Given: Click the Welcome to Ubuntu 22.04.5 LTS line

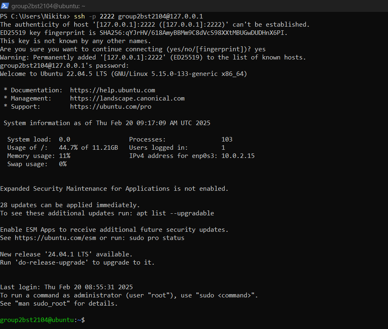Looking at the screenshot, I should (123, 74).
